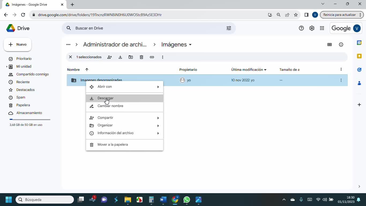
Task: Open Información del archivo submenu
Action: 125,133
